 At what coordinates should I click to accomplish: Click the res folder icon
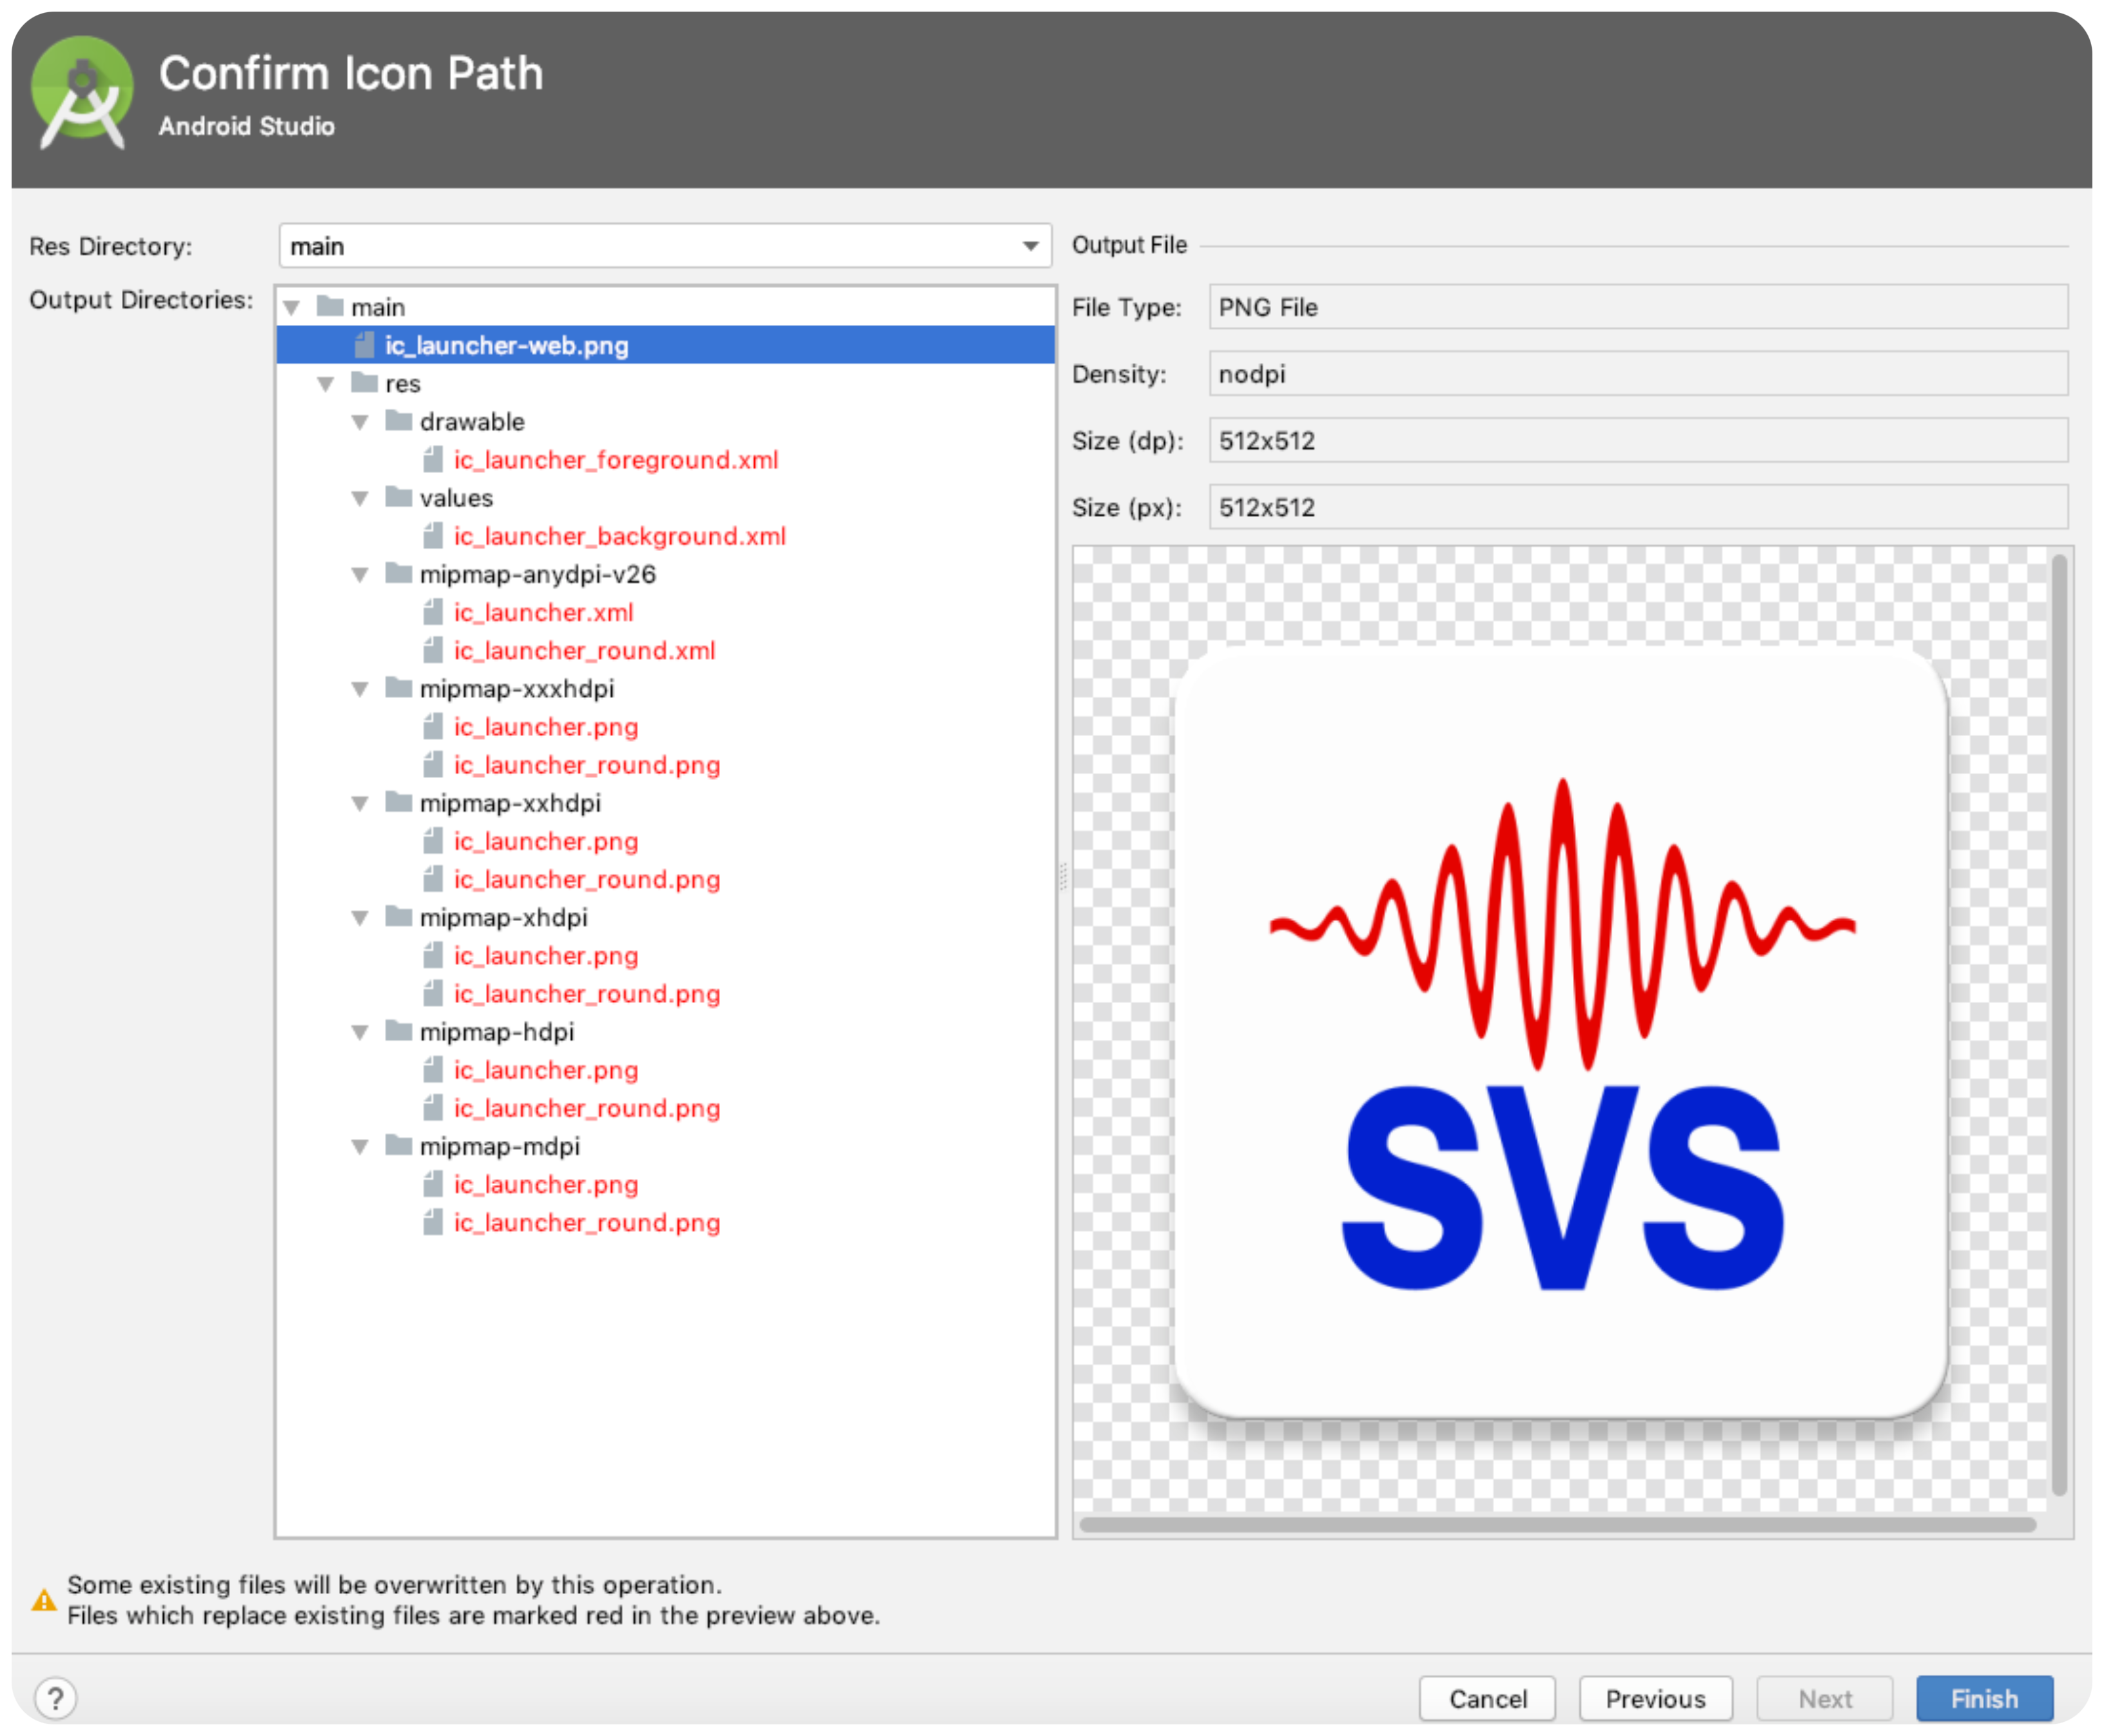(x=365, y=383)
